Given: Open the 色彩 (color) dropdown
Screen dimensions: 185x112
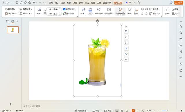Looking at the screenshot, I should point(136,11).
